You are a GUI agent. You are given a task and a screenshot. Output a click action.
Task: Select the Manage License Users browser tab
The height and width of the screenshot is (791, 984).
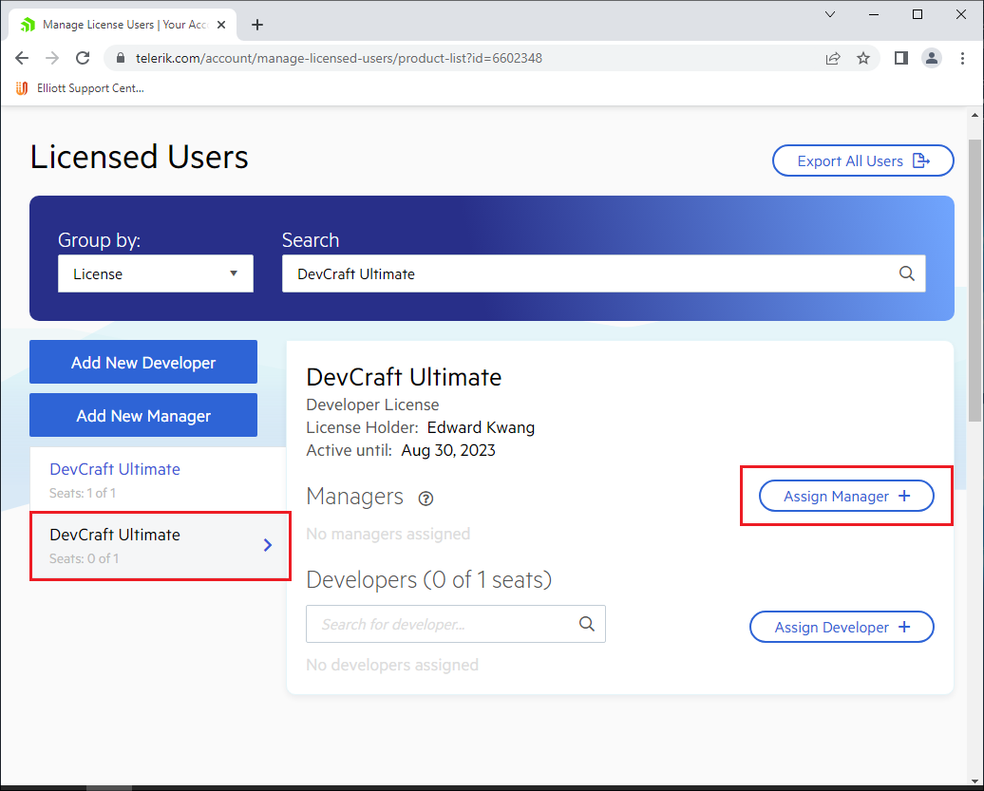click(123, 25)
